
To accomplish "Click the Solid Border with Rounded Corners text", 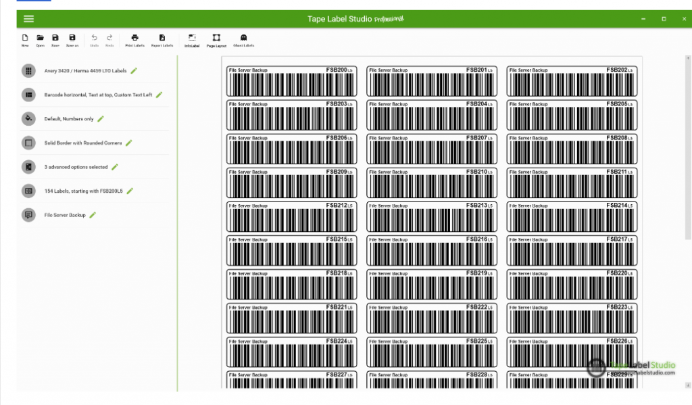I will tap(83, 143).
